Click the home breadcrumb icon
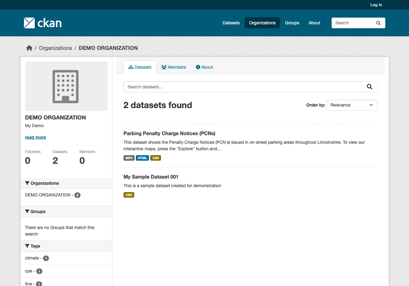The image size is (409, 286). [x=29, y=48]
